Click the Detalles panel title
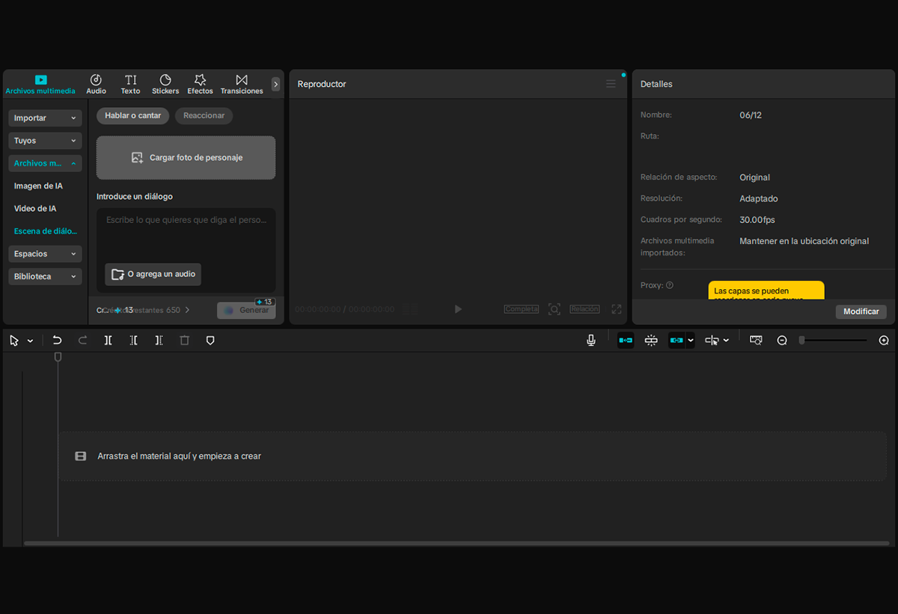This screenshot has width=898, height=614. click(656, 84)
